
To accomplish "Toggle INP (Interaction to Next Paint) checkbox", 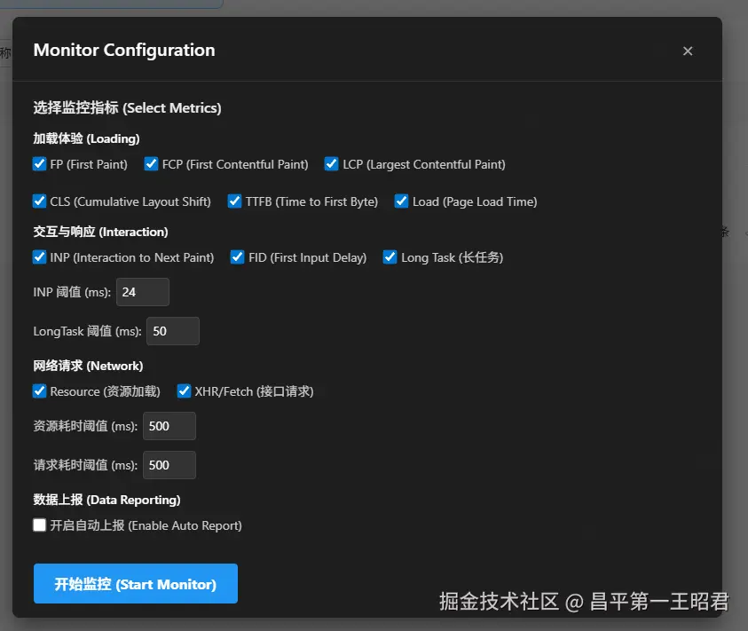I will tap(40, 257).
